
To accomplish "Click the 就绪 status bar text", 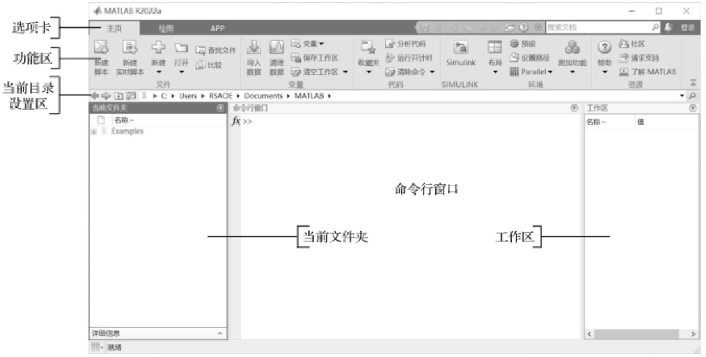I will tap(114, 347).
